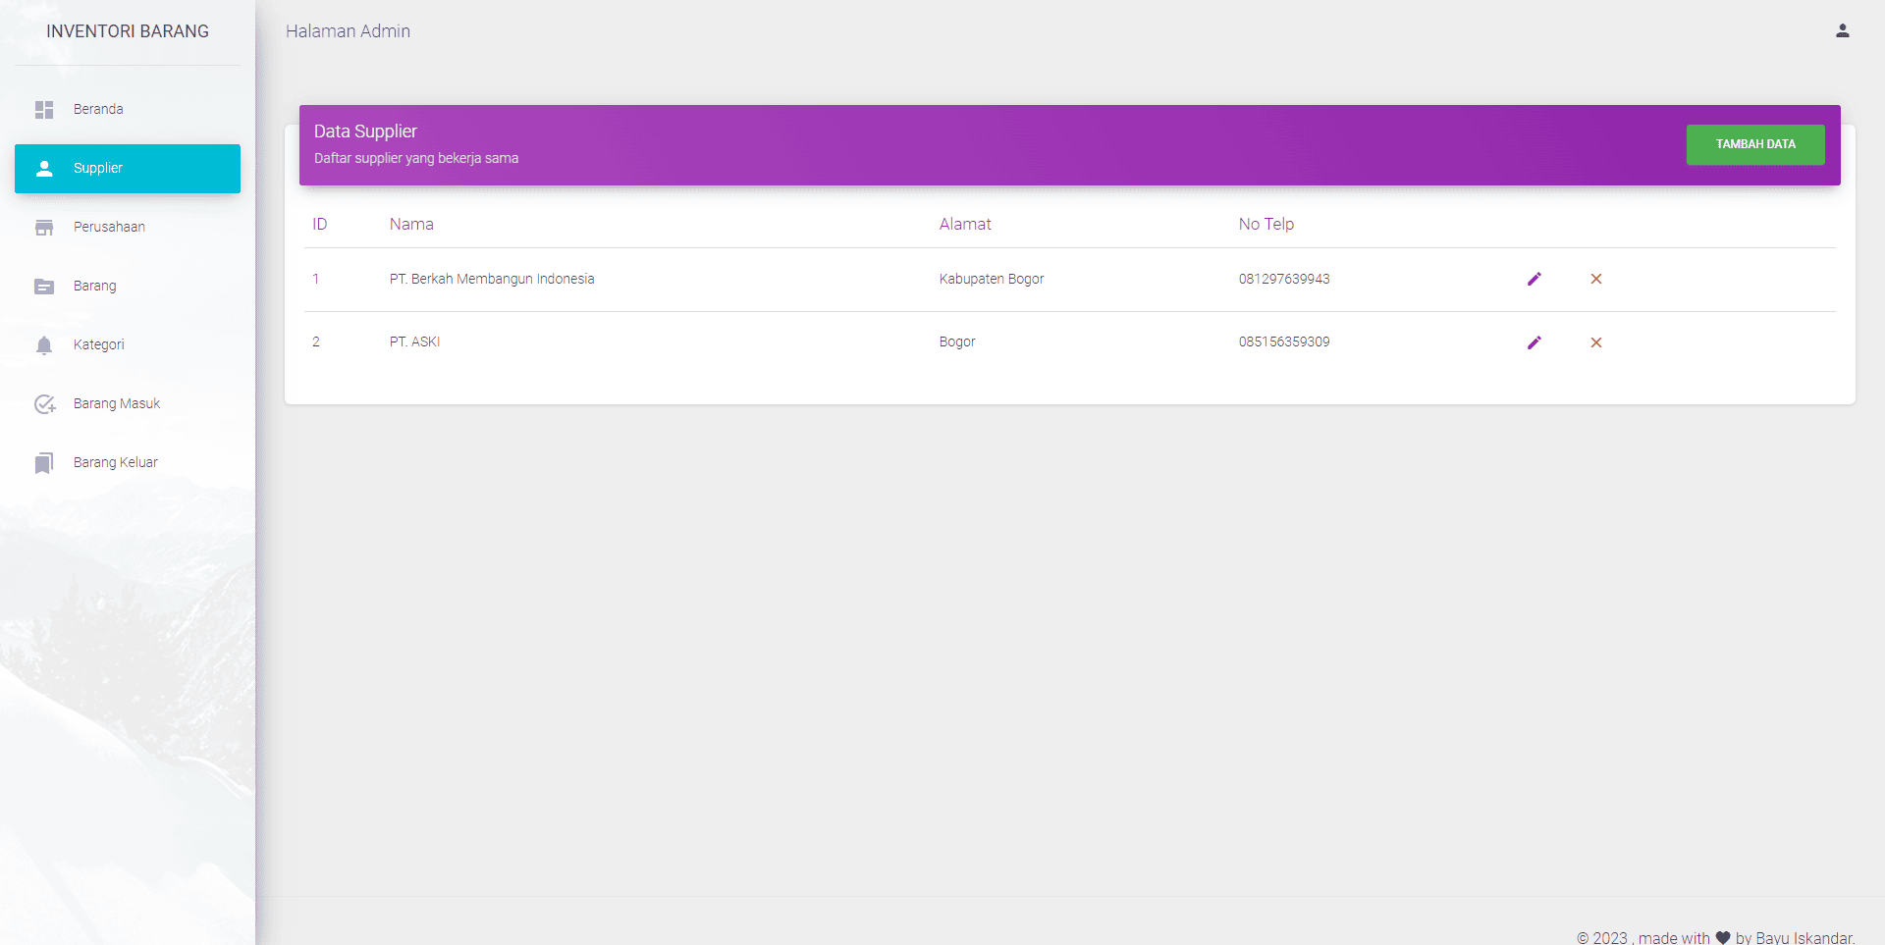
Task: Click ID cell 1 in first row
Action: [x=316, y=279]
